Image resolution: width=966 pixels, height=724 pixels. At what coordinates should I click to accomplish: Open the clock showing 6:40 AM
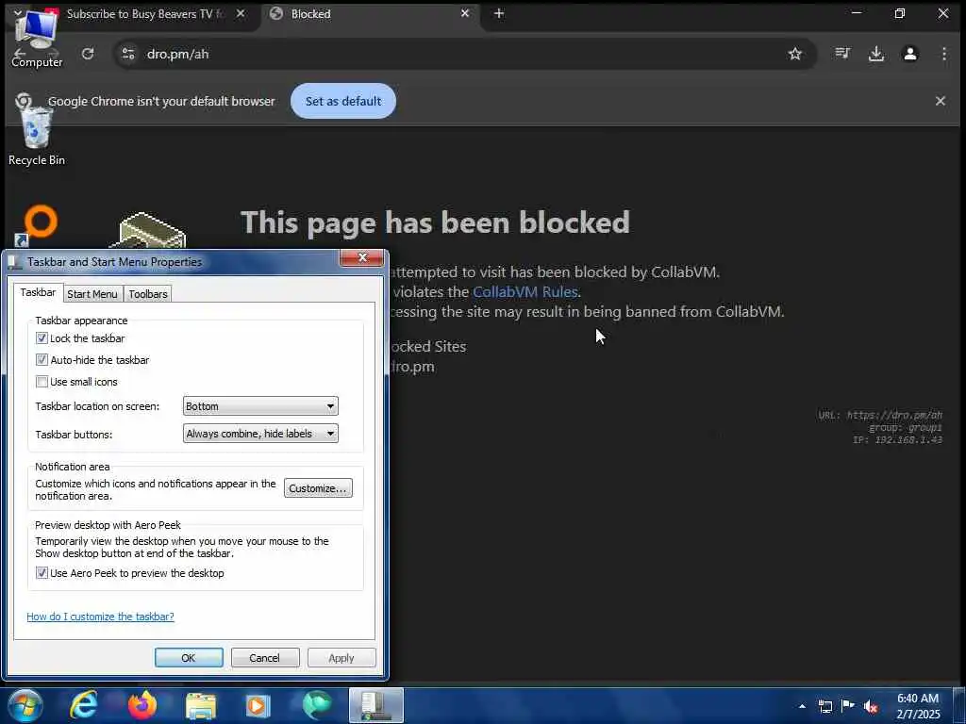pyautogui.click(x=918, y=706)
